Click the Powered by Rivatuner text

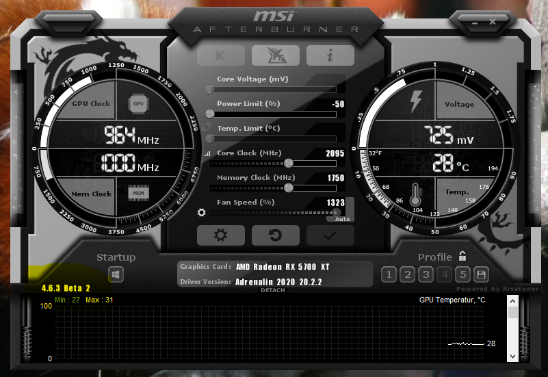[x=497, y=289]
